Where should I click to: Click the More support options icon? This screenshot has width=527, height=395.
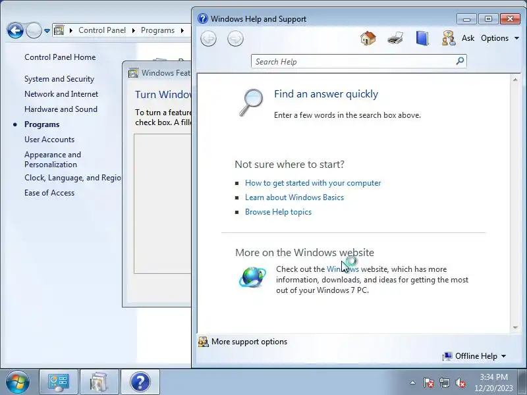pos(203,342)
